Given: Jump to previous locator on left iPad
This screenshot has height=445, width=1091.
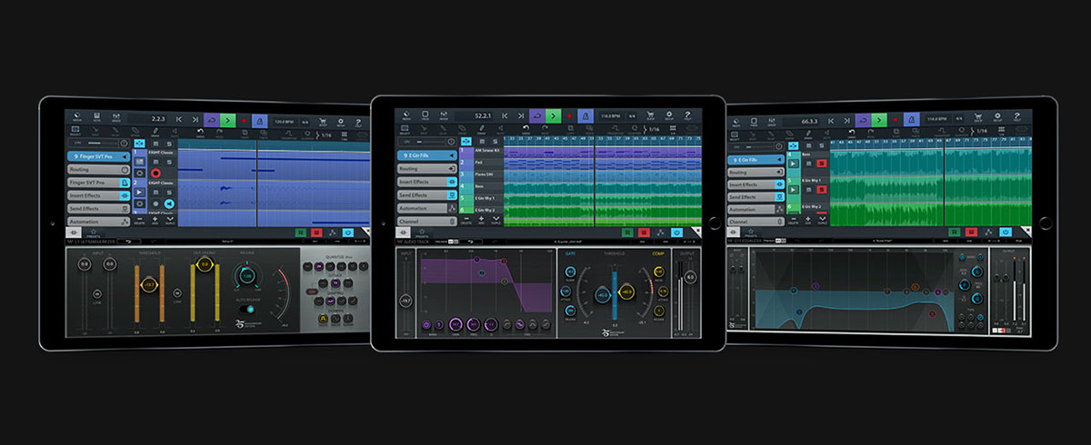Looking at the screenshot, I should (x=179, y=120).
